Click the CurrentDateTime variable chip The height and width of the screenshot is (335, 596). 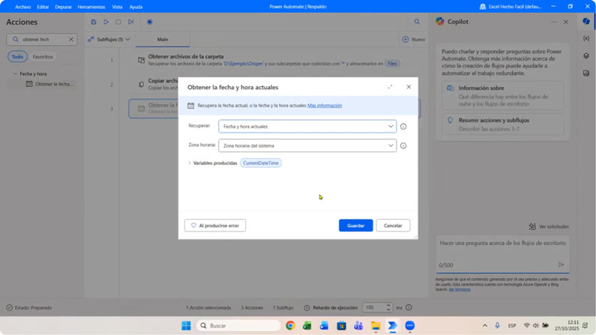pyautogui.click(x=261, y=163)
